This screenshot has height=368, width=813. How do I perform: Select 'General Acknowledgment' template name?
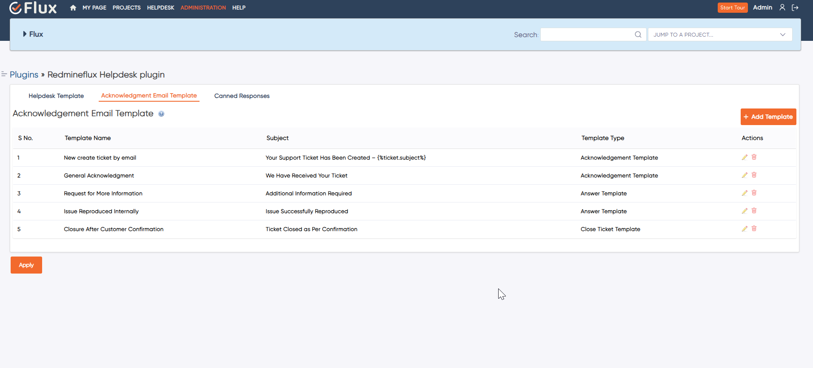(99, 176)
